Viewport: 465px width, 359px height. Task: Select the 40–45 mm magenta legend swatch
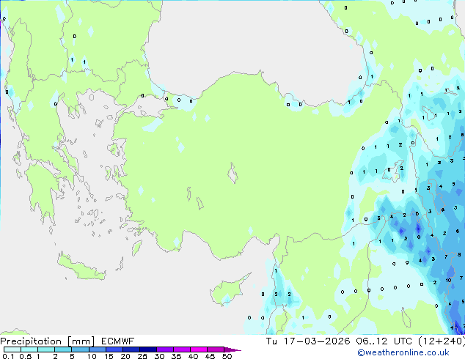click(199, 349)
